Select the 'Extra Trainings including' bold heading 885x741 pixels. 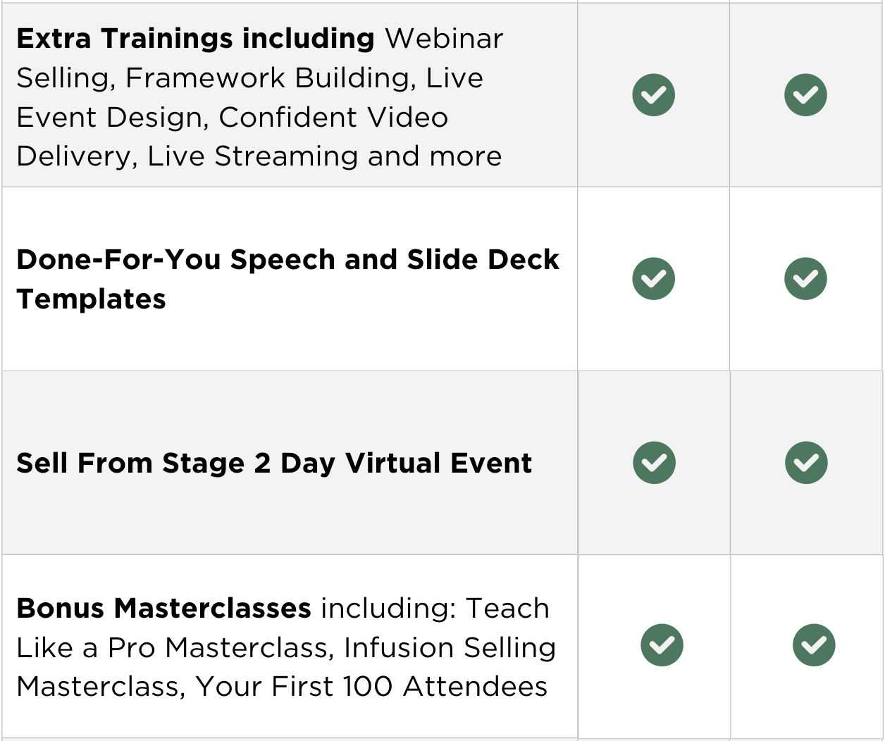(195, 39)
